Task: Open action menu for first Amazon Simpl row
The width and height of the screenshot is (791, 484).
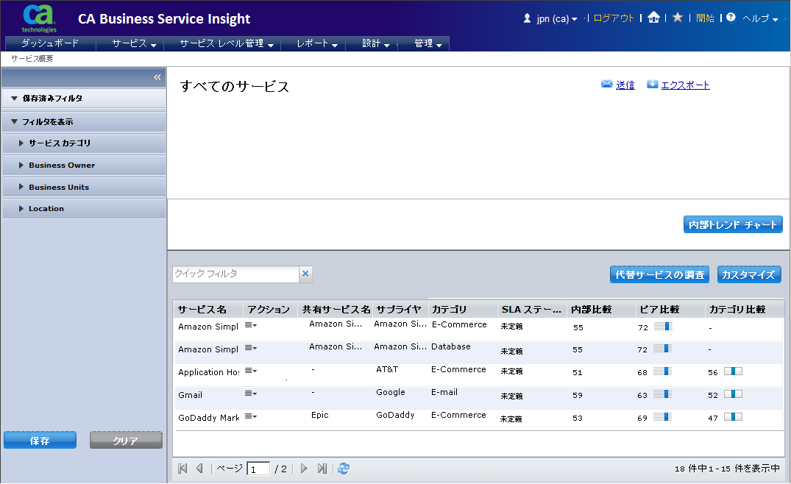Action: click(251, 325)
